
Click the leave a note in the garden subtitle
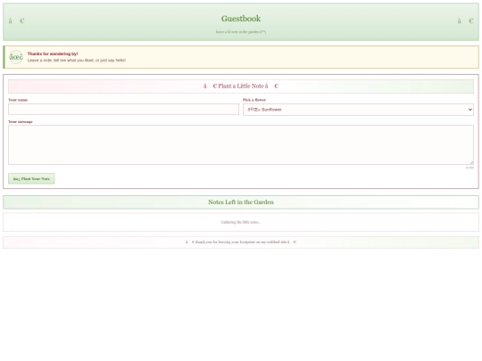coord(241,31)
